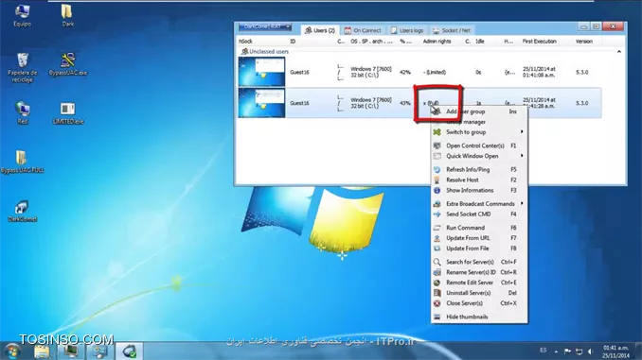
Task: Expand the Extra Broadcast Commands submenu
Action: (479, 203)
